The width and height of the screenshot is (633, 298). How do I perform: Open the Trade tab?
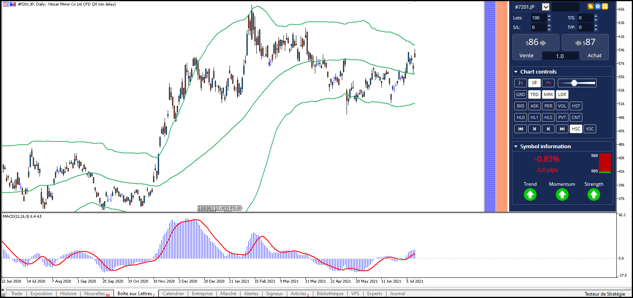click(x=17, y=294)
